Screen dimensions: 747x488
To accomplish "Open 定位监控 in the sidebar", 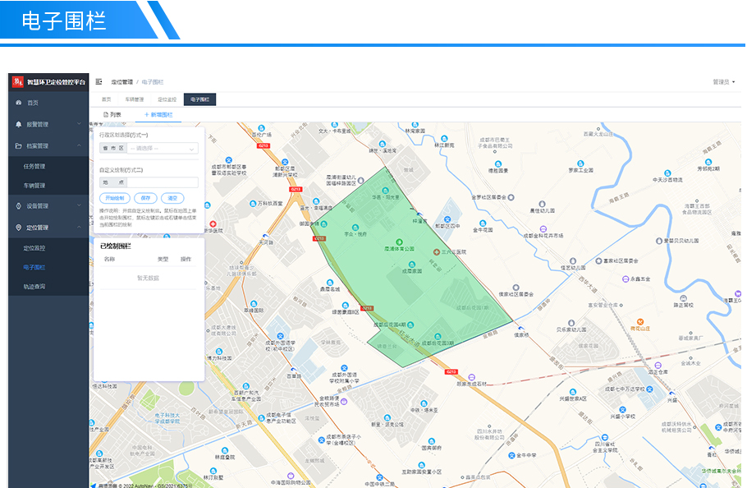I will point(34,248).
